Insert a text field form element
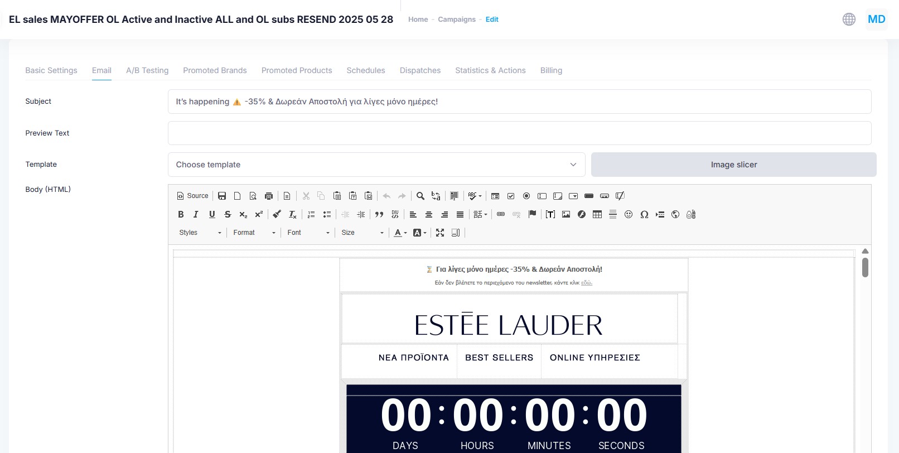The width and height of the screenshot is (899, 453). coord(542,196)
